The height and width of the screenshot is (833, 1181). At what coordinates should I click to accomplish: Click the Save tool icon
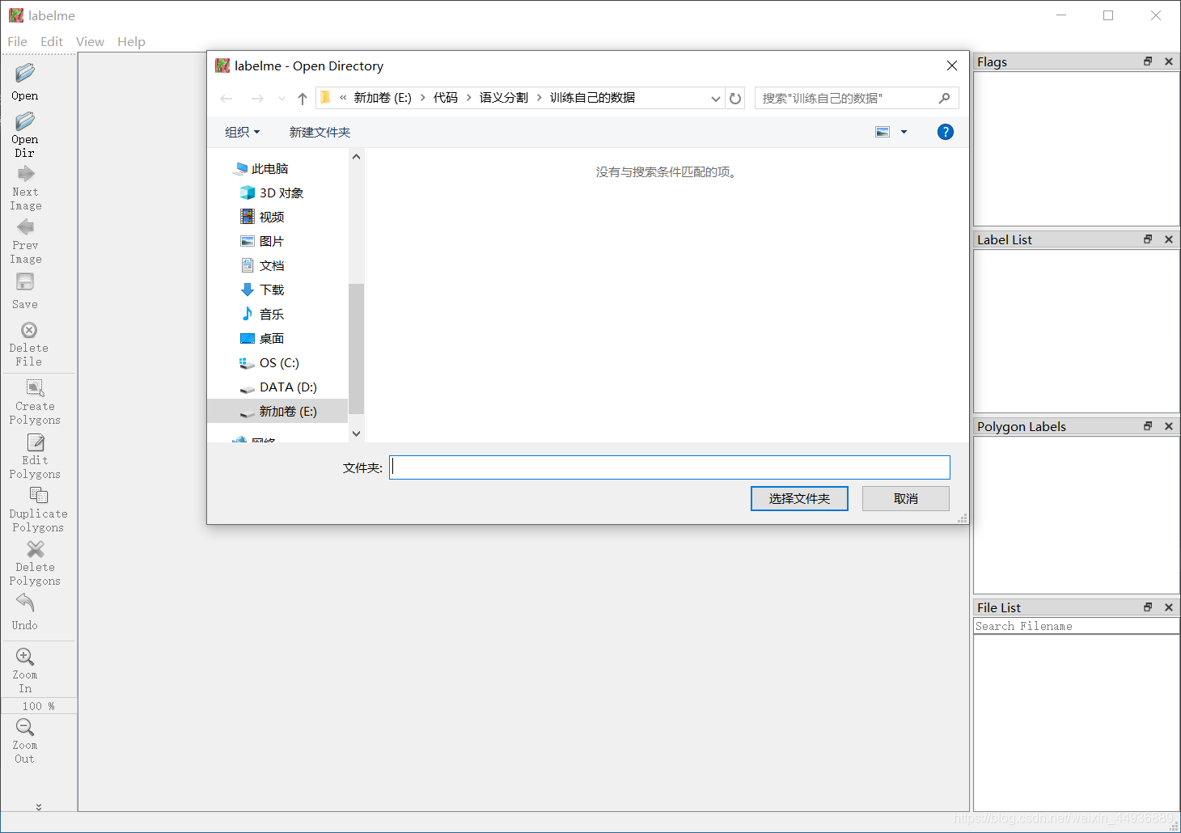[25, 281]
